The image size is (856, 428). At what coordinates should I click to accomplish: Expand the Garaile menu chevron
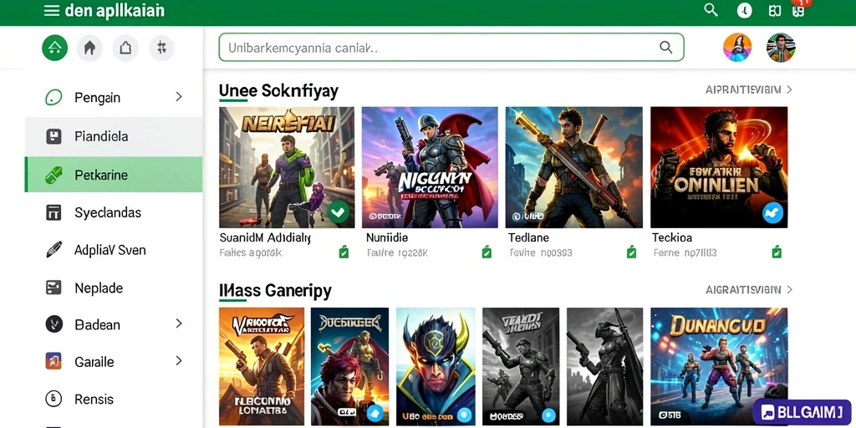pyautogui.click(x=179, y=361)
